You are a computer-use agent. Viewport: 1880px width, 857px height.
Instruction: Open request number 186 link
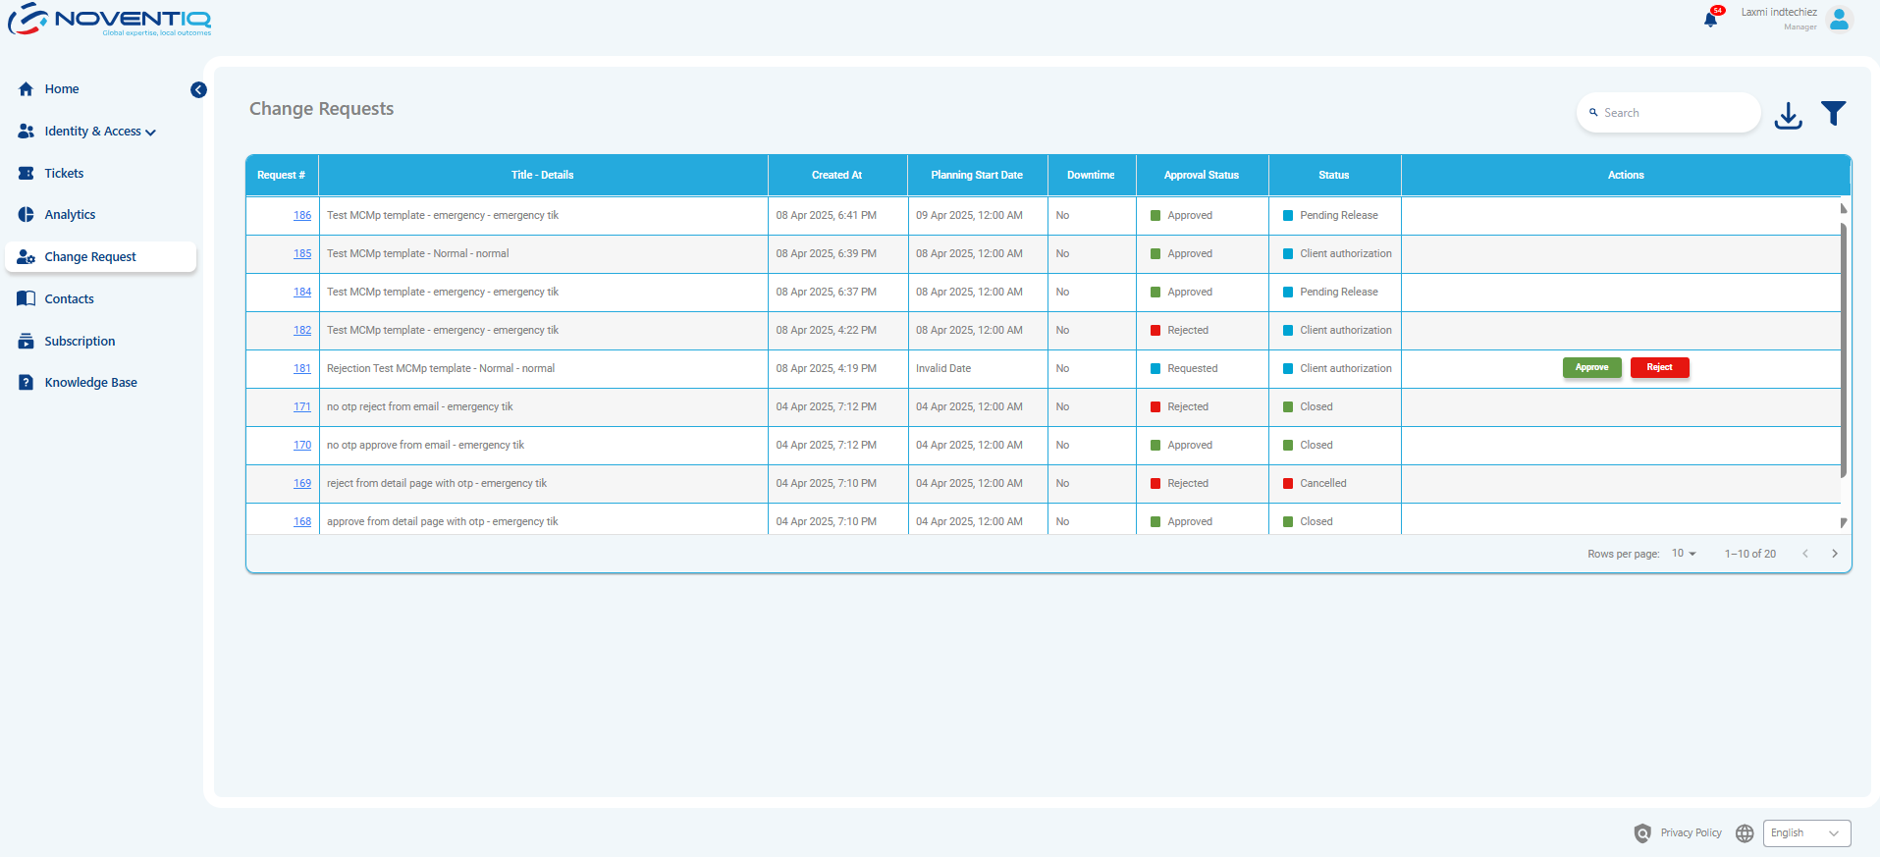tap(302, 216)
